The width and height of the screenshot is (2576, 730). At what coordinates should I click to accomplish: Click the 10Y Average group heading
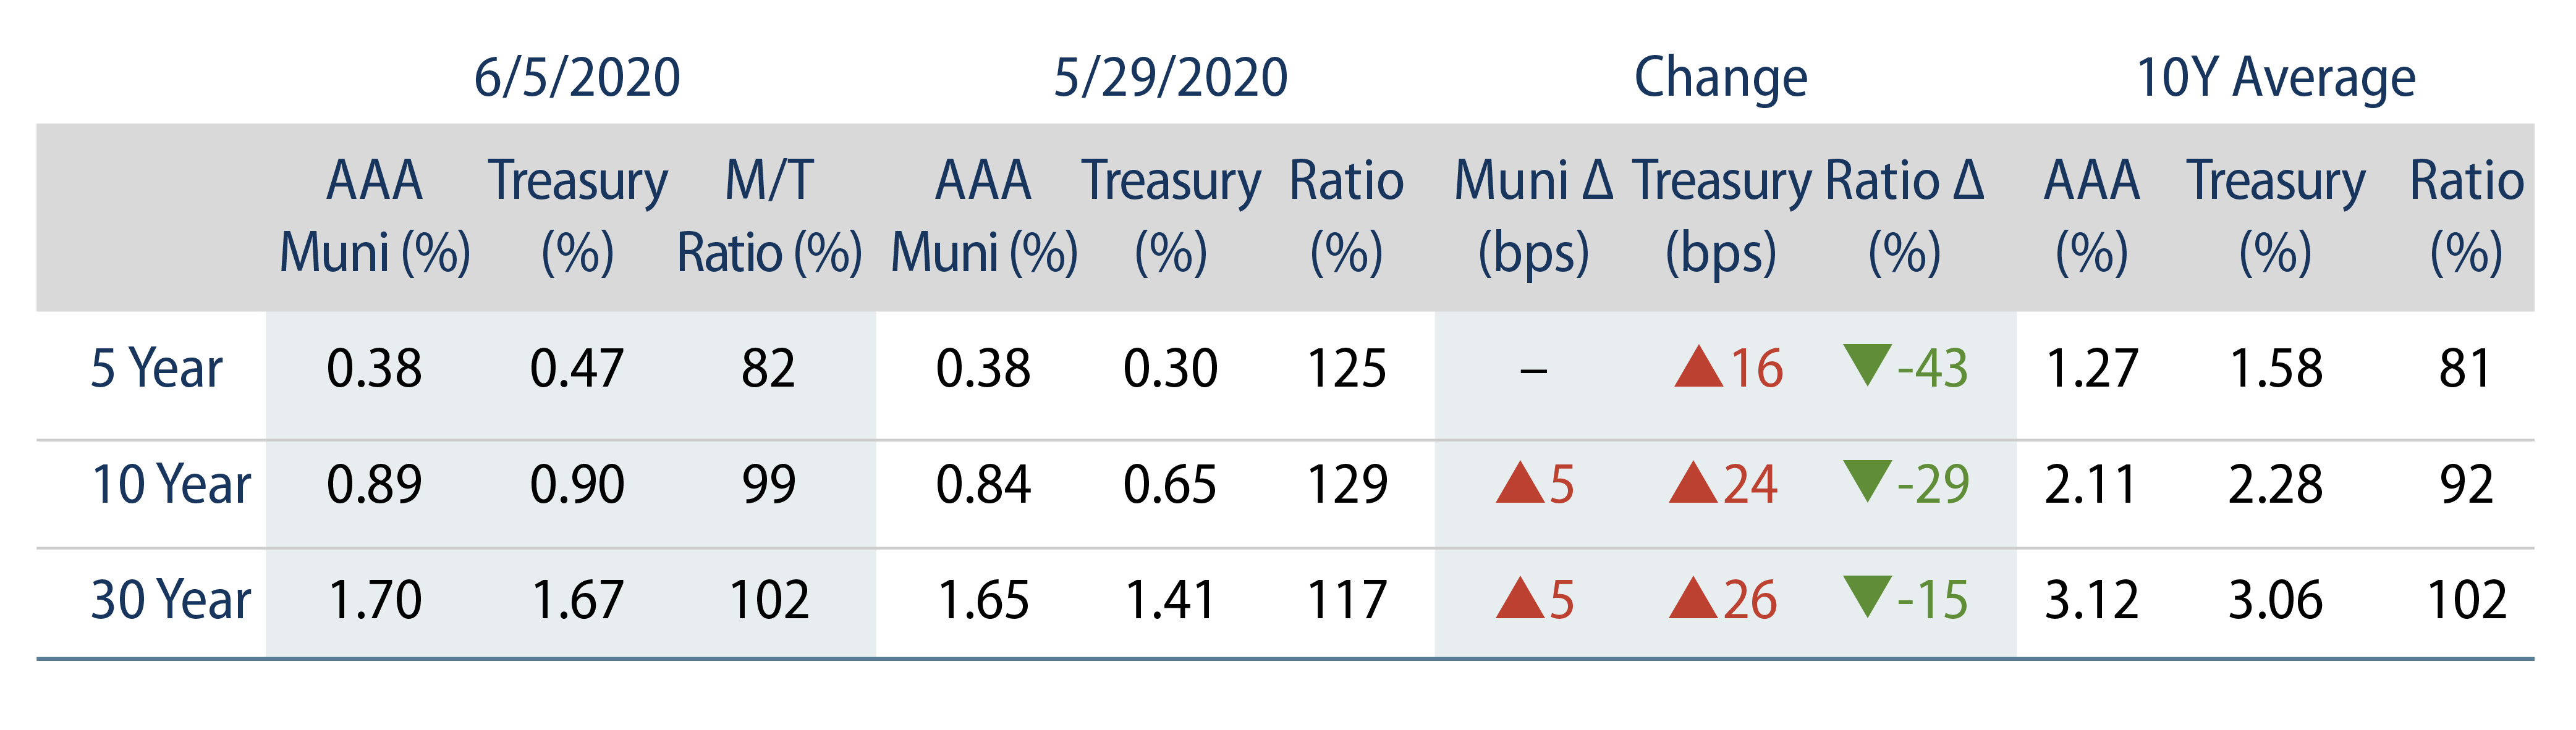(x=2275, y=78)
